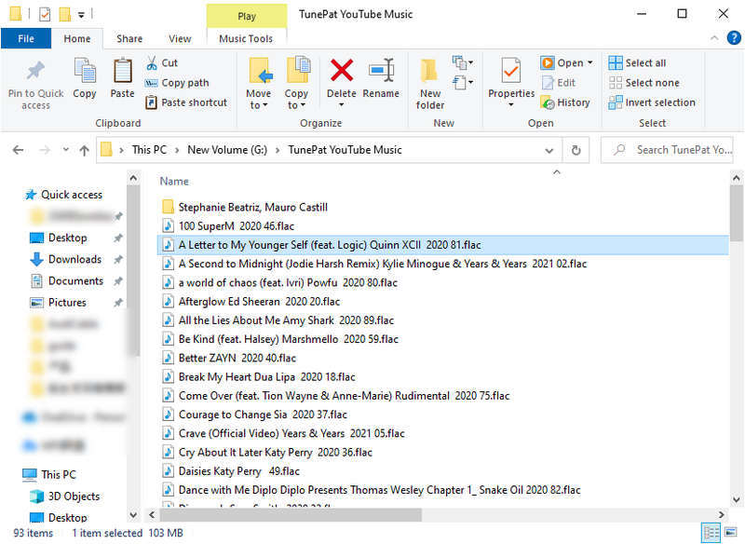Screen dimensions: 745x544
Task: Click the horizontal scrollbar thumb
Action: tap(291, 514)
